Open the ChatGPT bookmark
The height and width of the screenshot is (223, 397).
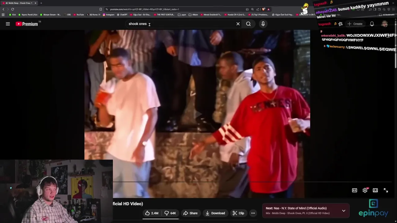click(x=122, y=15)
